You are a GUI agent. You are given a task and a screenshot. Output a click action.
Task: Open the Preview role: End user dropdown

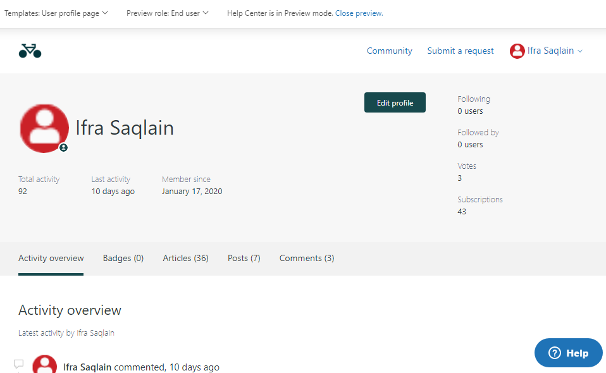tap(167, 13)
